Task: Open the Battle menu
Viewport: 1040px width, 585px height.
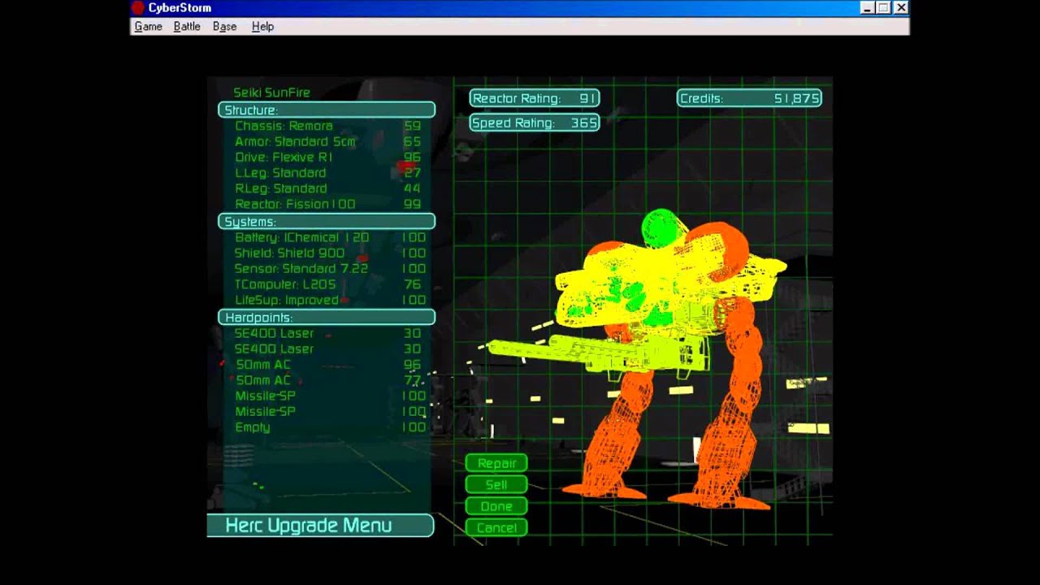Action: pyautogui.click(x=187, y=26)
